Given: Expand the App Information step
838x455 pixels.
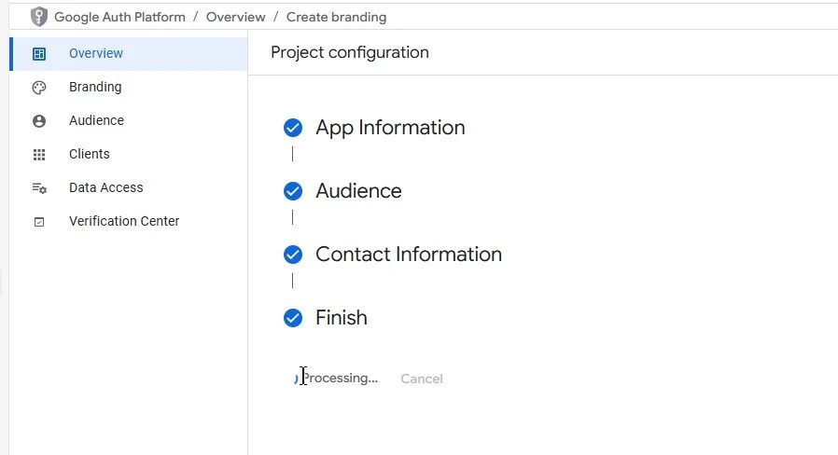Looking at the screenshot, I should point(390,128).
